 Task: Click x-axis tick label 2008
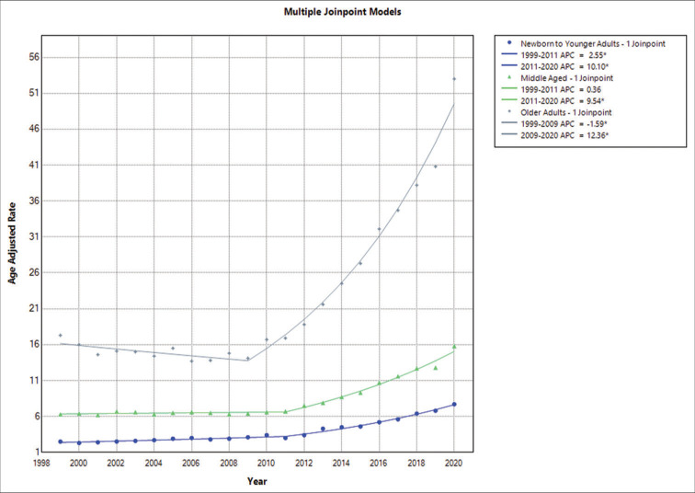point(229,464)
